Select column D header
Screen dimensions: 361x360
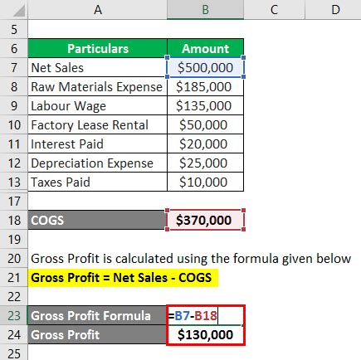click(x=333, y=10)
